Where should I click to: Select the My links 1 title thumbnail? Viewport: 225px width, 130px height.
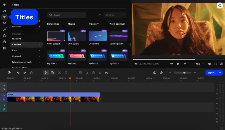(x=56, y=56)
